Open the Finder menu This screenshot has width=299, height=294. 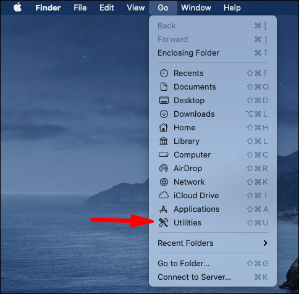(48, 7)
